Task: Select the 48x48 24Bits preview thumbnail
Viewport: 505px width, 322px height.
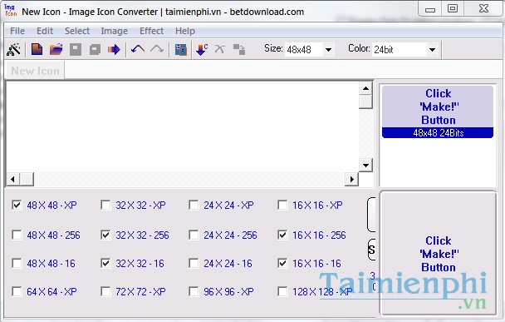Action: click(x=438, y=111)
